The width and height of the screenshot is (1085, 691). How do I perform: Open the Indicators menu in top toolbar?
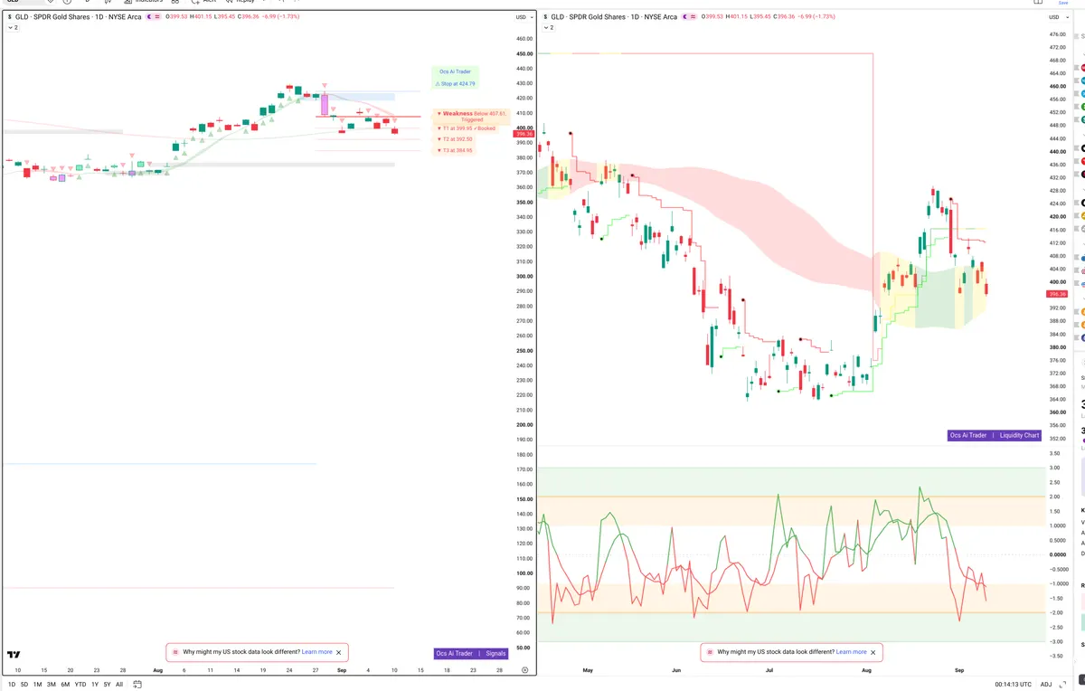(x=145, y=2)
